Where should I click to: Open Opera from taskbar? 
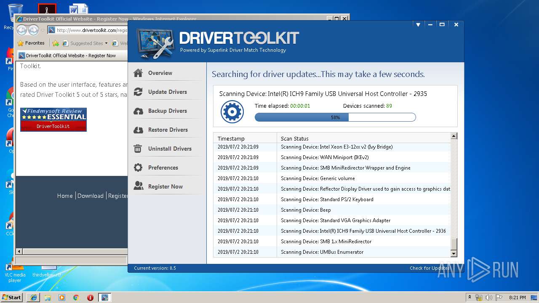coord(90,297)
